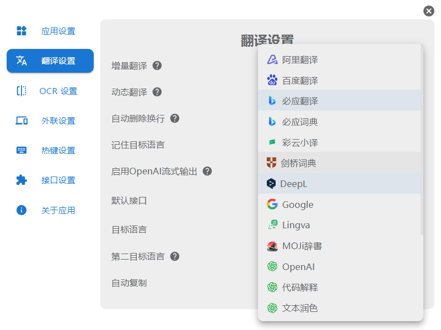This screenshot has width=441, height=330.
Task: Select 必应翻译 option
Action: point(339,101)
